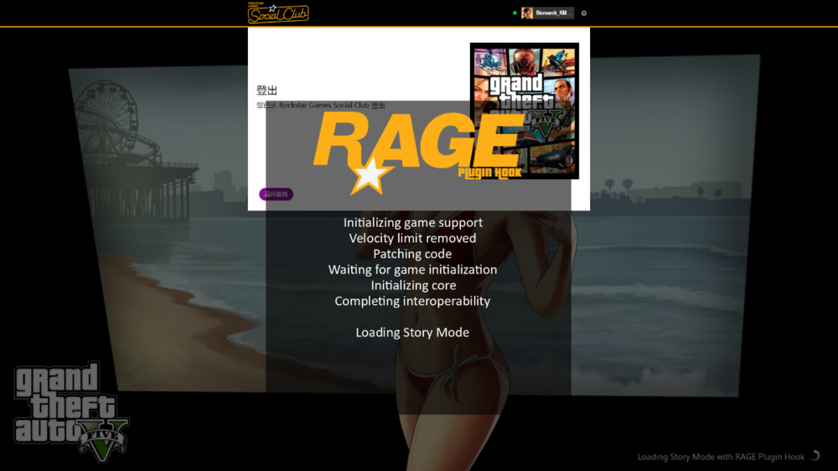The image size is (838, 471).
Task: Click the orange RAGE logo text
Action: tap(416, 140)
